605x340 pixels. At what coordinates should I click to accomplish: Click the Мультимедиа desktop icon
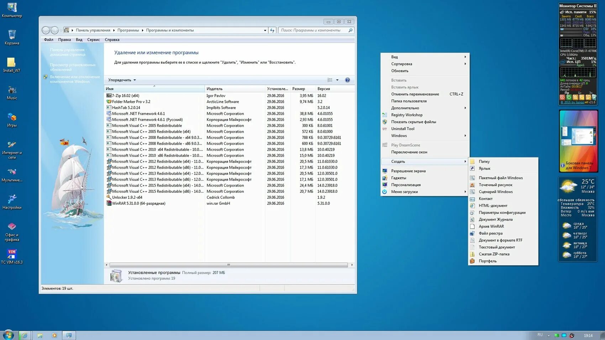(x=12, y=175)
